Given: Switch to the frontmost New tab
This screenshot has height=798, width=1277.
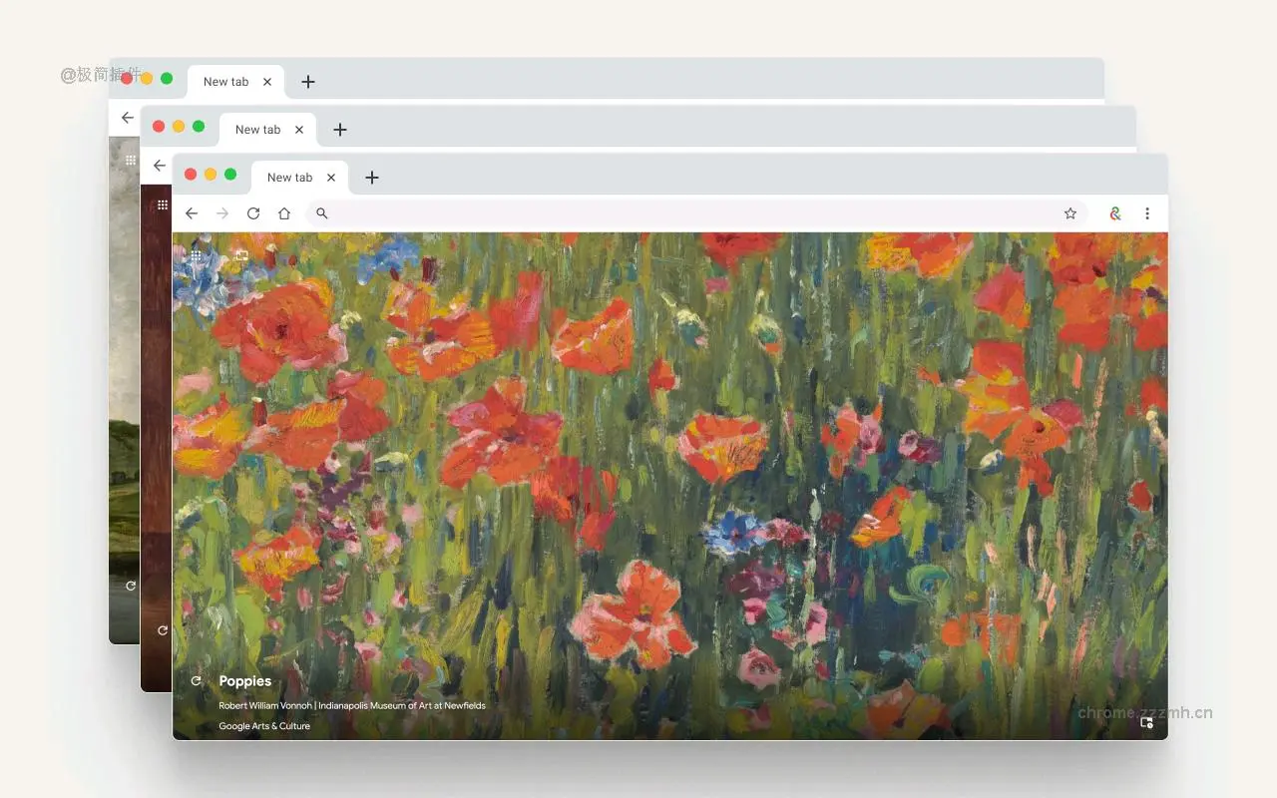Looking at the screenshot, I should (x=291, y=177).
